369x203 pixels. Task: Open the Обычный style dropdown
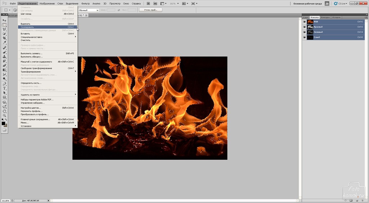pos(88,10)
